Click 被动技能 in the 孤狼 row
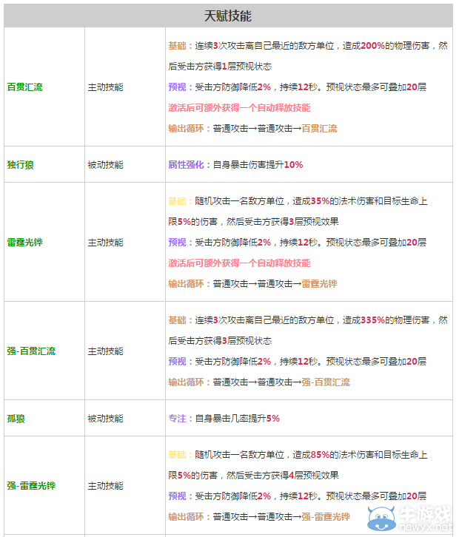Viewport: 459px width, 537px height. [x=105, y=419]
